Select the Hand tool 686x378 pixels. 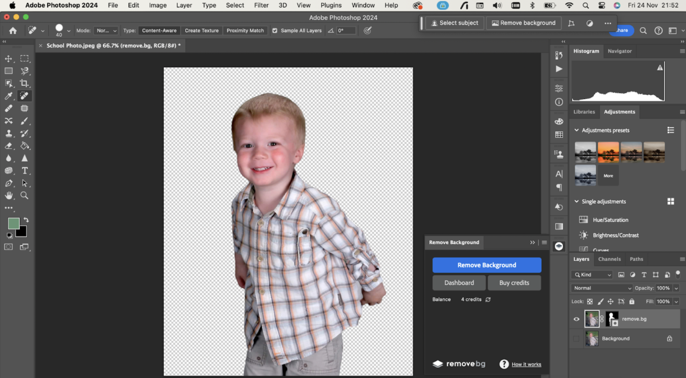coord(8,195)
